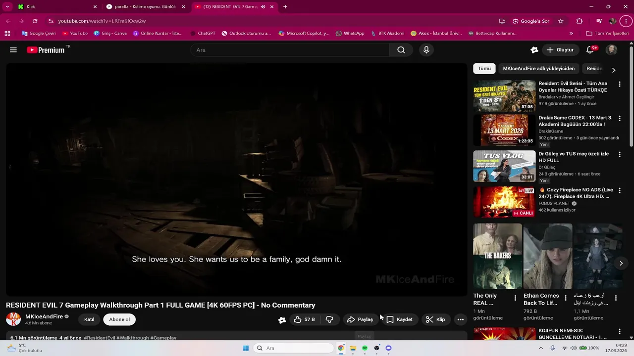The width and height of the screenshot is (634, 356).
Task: Open the Spotify taskbar icon
Action: coord(365,348)
